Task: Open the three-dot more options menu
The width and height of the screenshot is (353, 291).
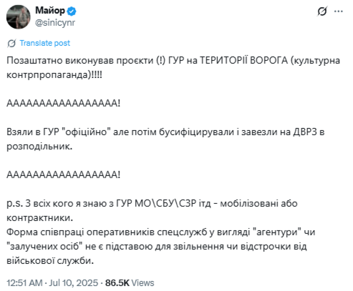Action: [338, 12]
